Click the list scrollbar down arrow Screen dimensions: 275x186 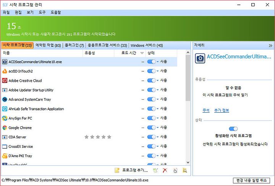click(x=188, y=162)
